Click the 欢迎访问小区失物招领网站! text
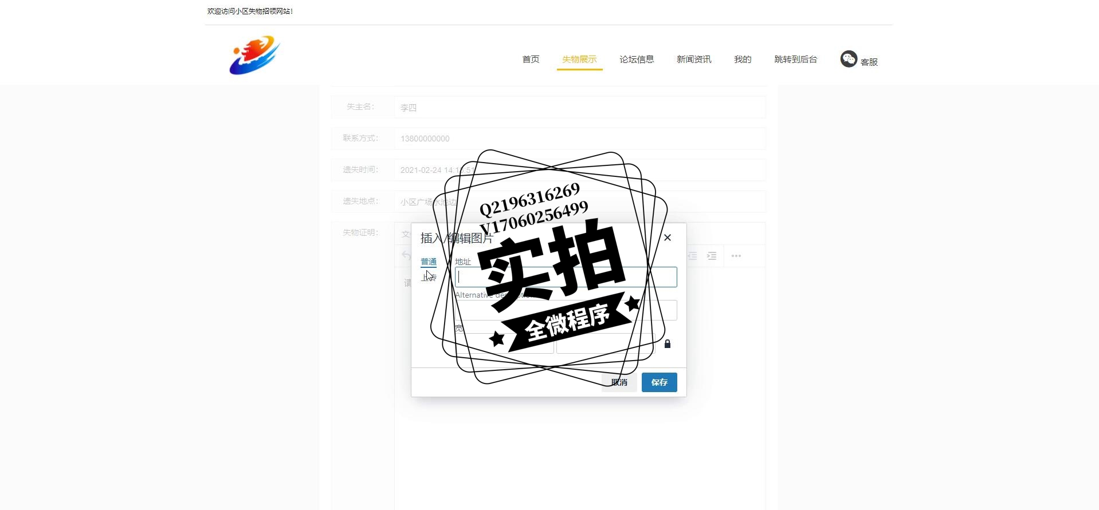This screenshot has height=510, width=1099. (x=250, y=11)
